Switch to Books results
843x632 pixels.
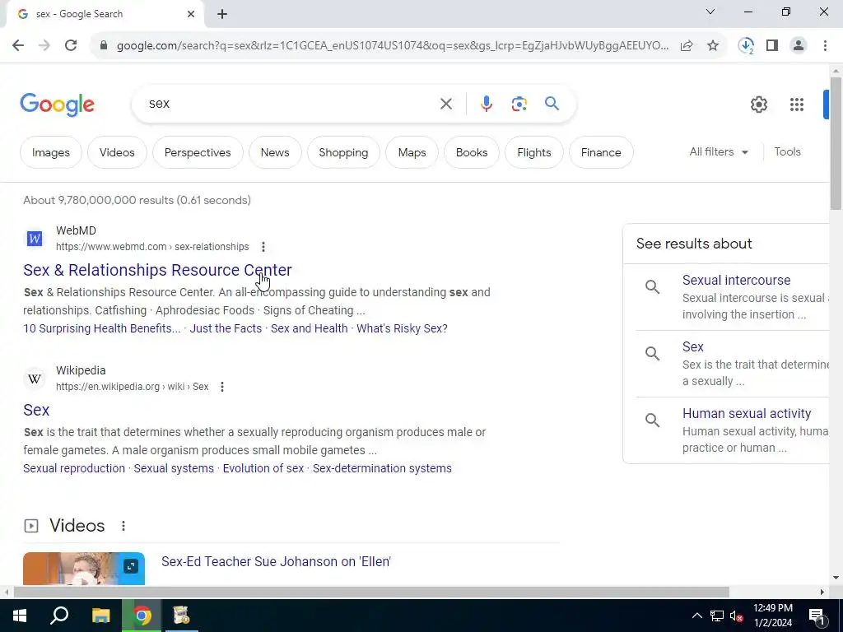click(472, 152)
